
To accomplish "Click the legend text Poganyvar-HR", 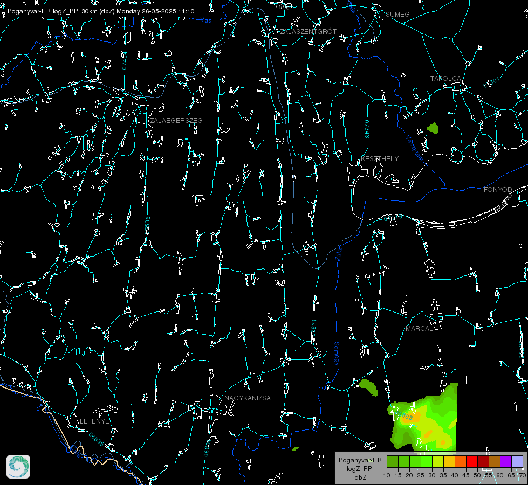I will [360, 460].
